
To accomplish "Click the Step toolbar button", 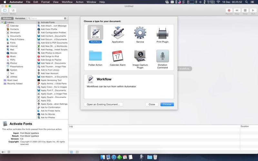I will click(237, 11).
